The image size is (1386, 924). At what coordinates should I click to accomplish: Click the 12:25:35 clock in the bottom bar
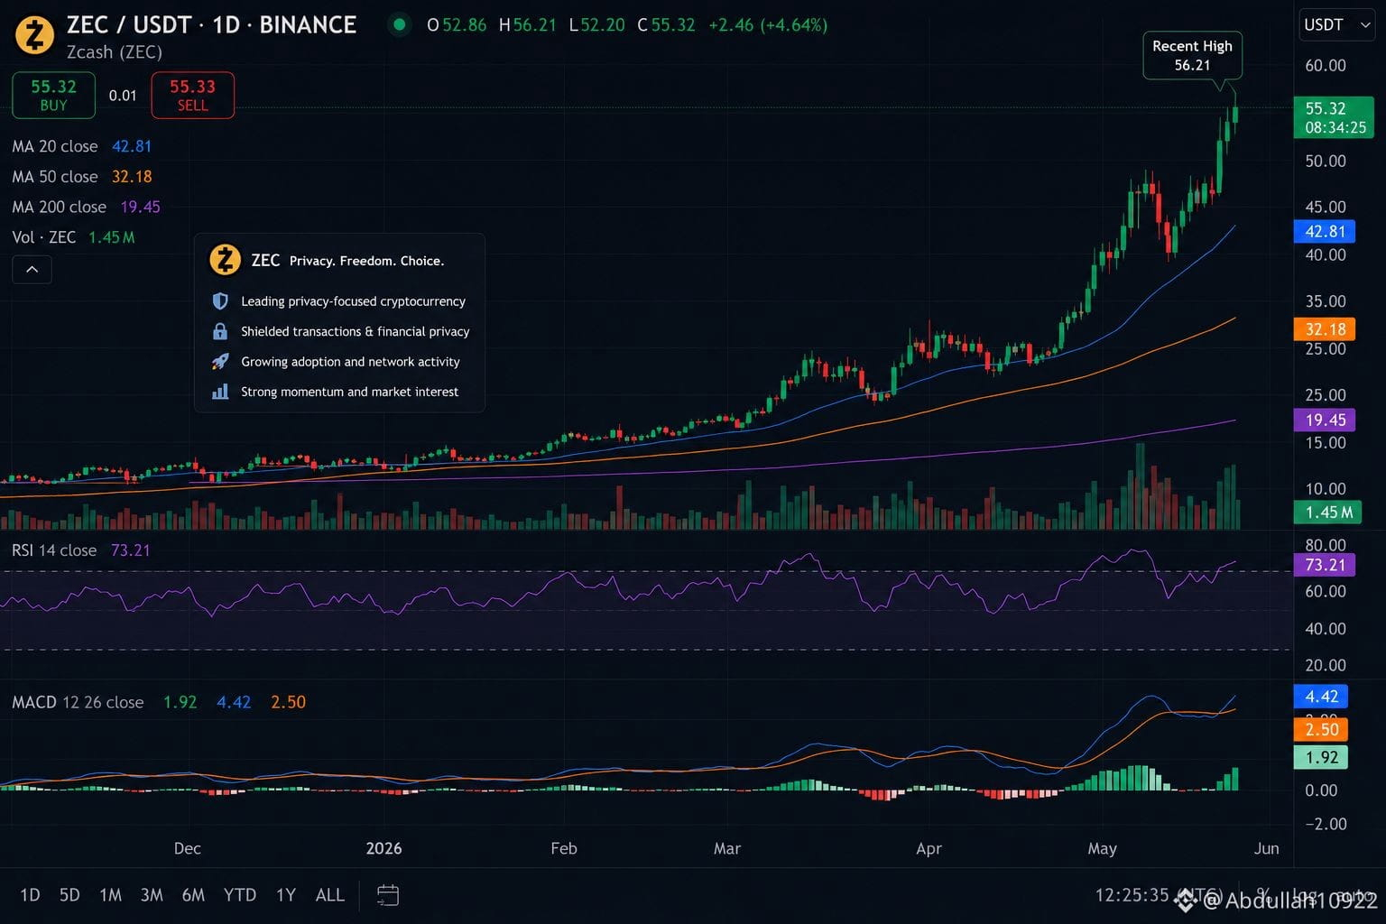1132,895
